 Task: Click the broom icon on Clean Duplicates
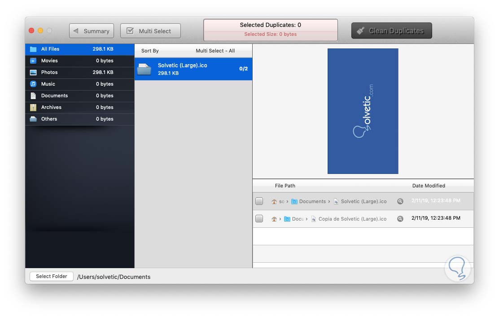click(361, 31)
